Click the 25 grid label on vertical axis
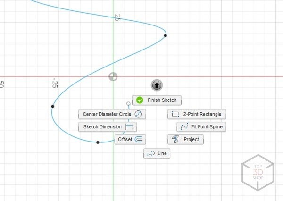 117,17
